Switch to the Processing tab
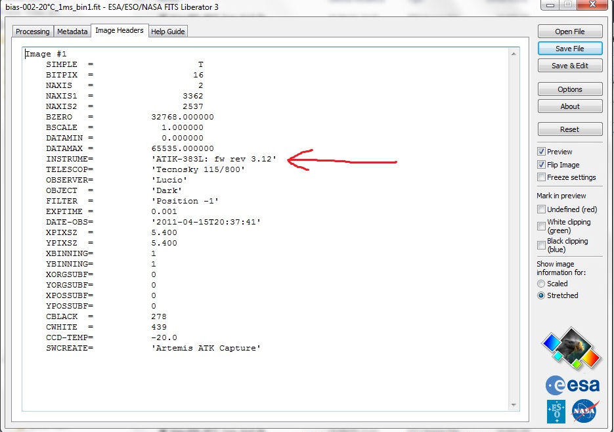Viewport: 614px width, 432px height. pos(32,32)
